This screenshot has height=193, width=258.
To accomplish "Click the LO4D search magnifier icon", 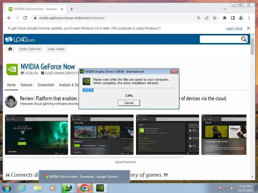I will tap(244, 39).
